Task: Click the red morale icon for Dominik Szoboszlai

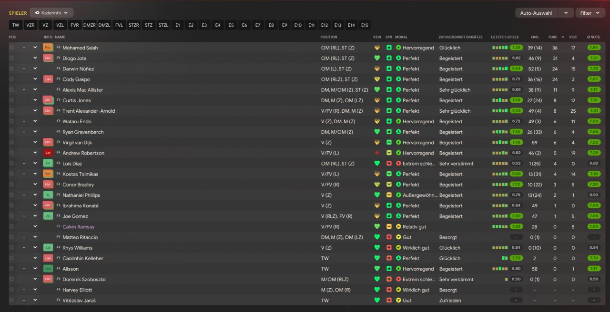Action: 398,280
